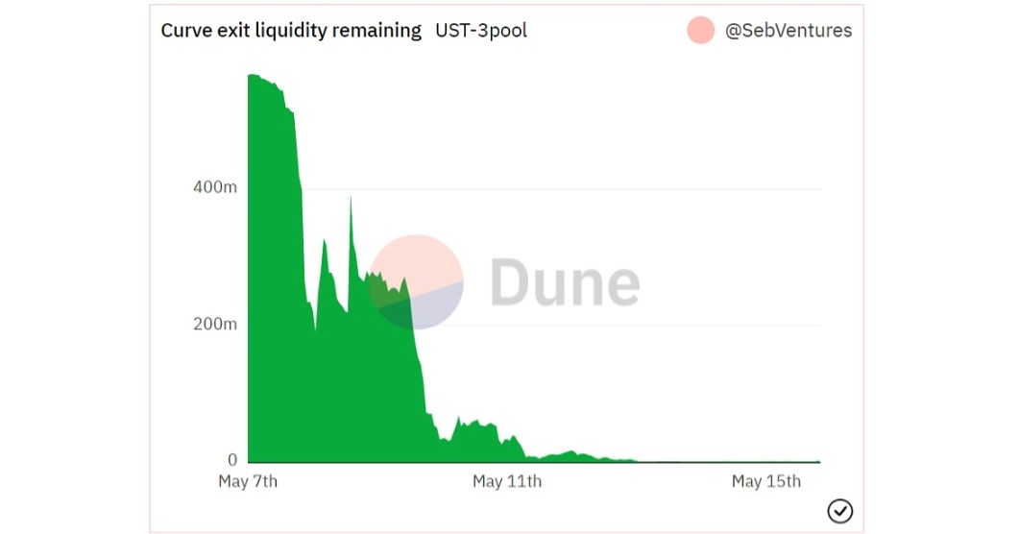Click the pink avatar circle beside @SebVentures
Image resolution: width=1019 pixels, height=534 pixels.
click(x=701, y=31)
